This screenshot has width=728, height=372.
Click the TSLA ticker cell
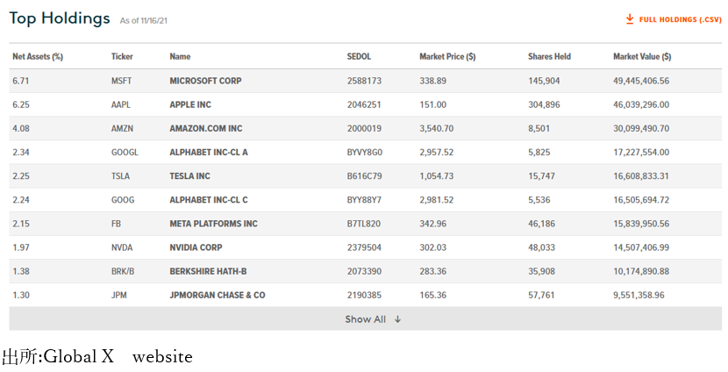click(121, 176)
